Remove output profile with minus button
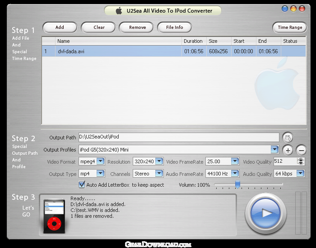The width and height of the screenshot is (316, 248). pos(301,150)
